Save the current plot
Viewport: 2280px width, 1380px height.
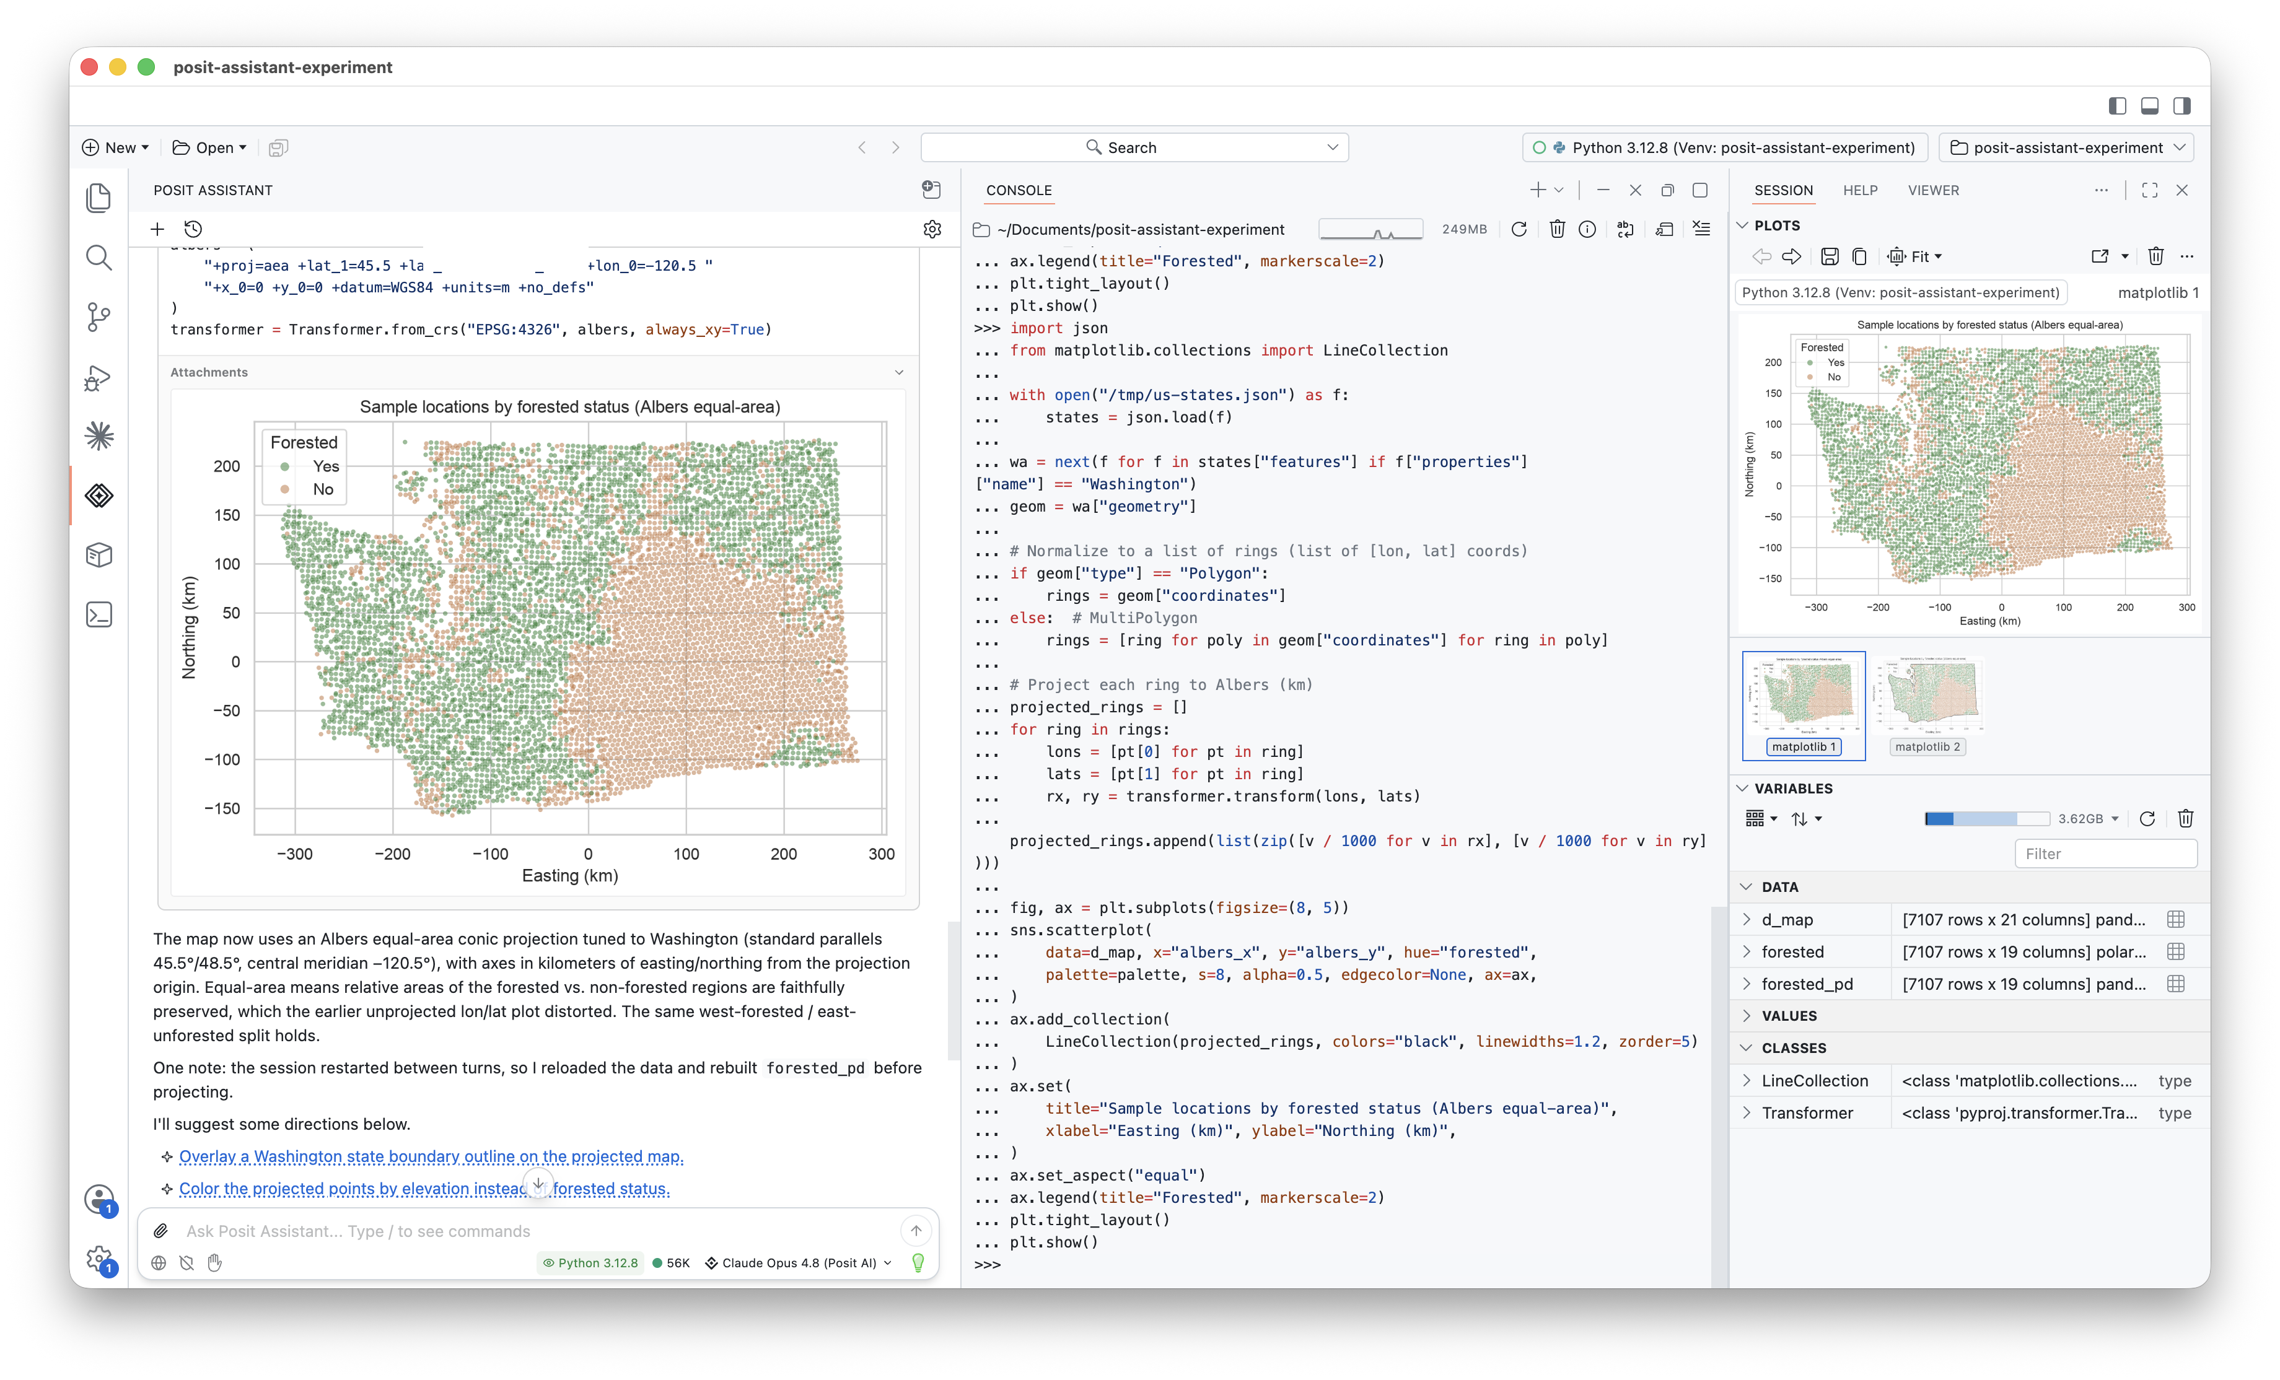pyautogui.click(x=1830, y=256)
